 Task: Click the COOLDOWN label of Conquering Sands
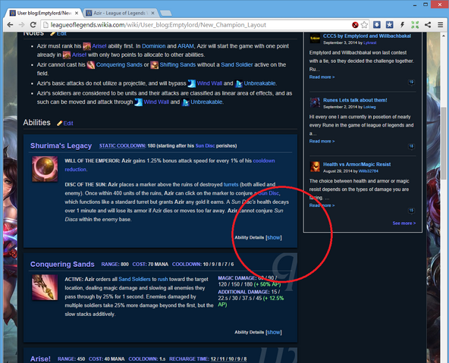tap(187, 264)
